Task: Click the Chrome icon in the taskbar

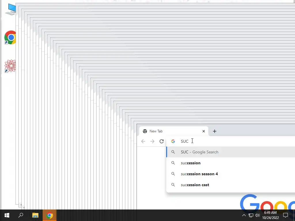Action: click(50, 215)
